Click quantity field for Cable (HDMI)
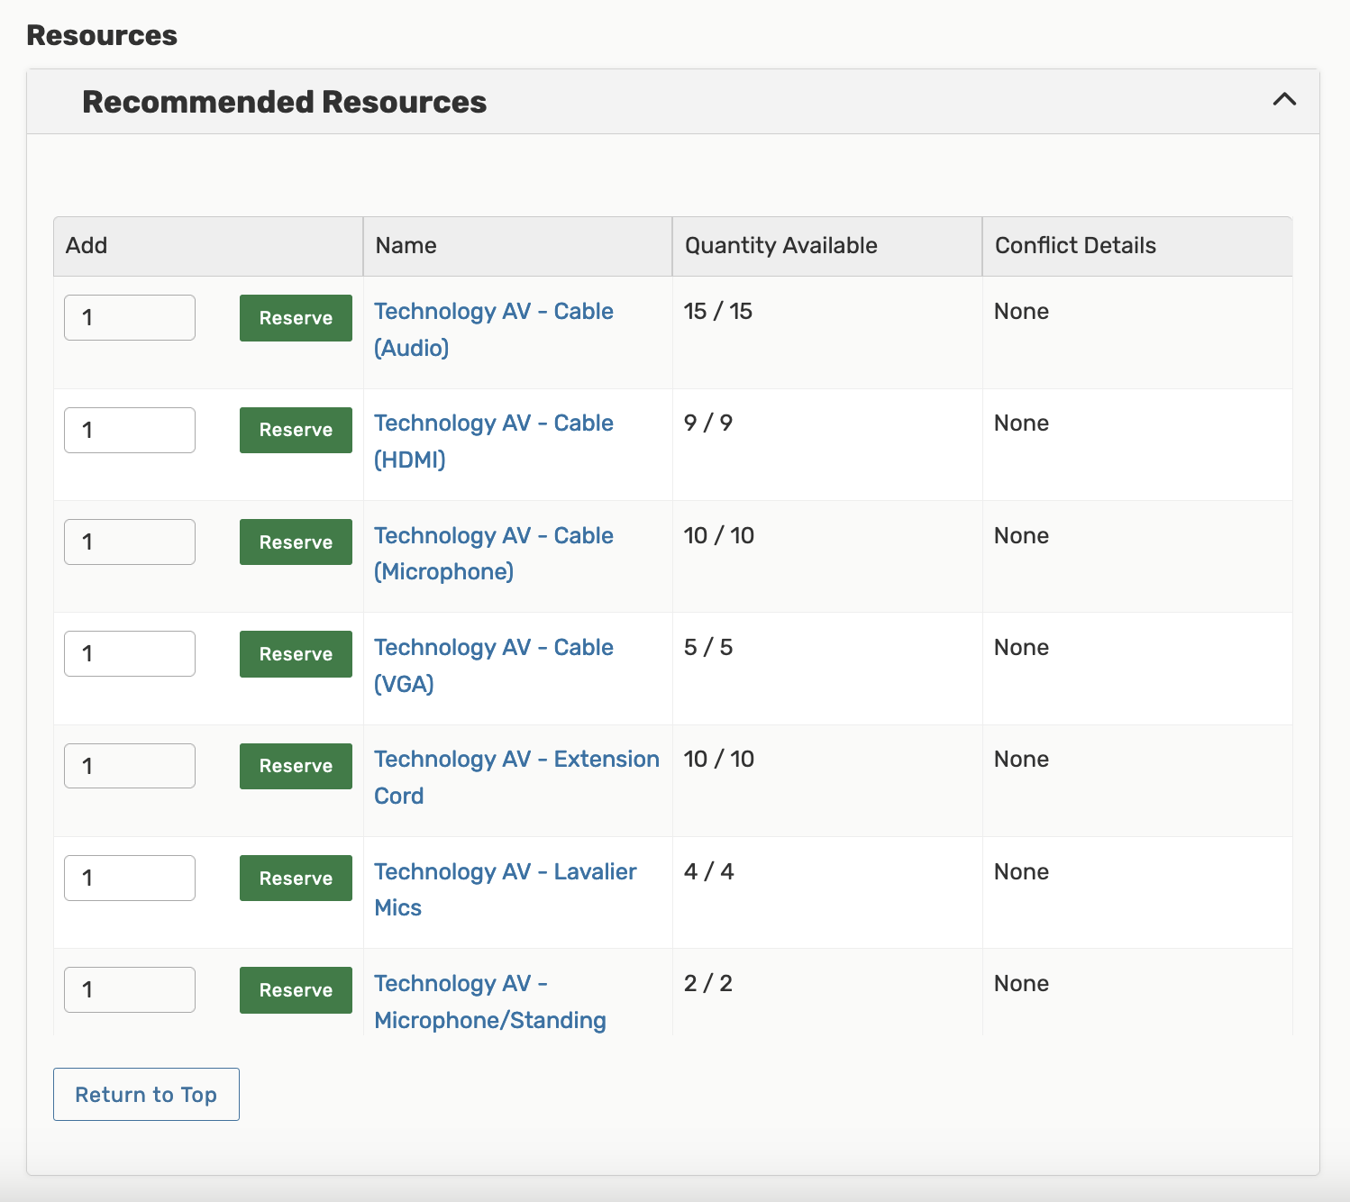Image resolution: width=1350 pixels, height=1202 pixels. pyautogui.click(x=130, y=430)
